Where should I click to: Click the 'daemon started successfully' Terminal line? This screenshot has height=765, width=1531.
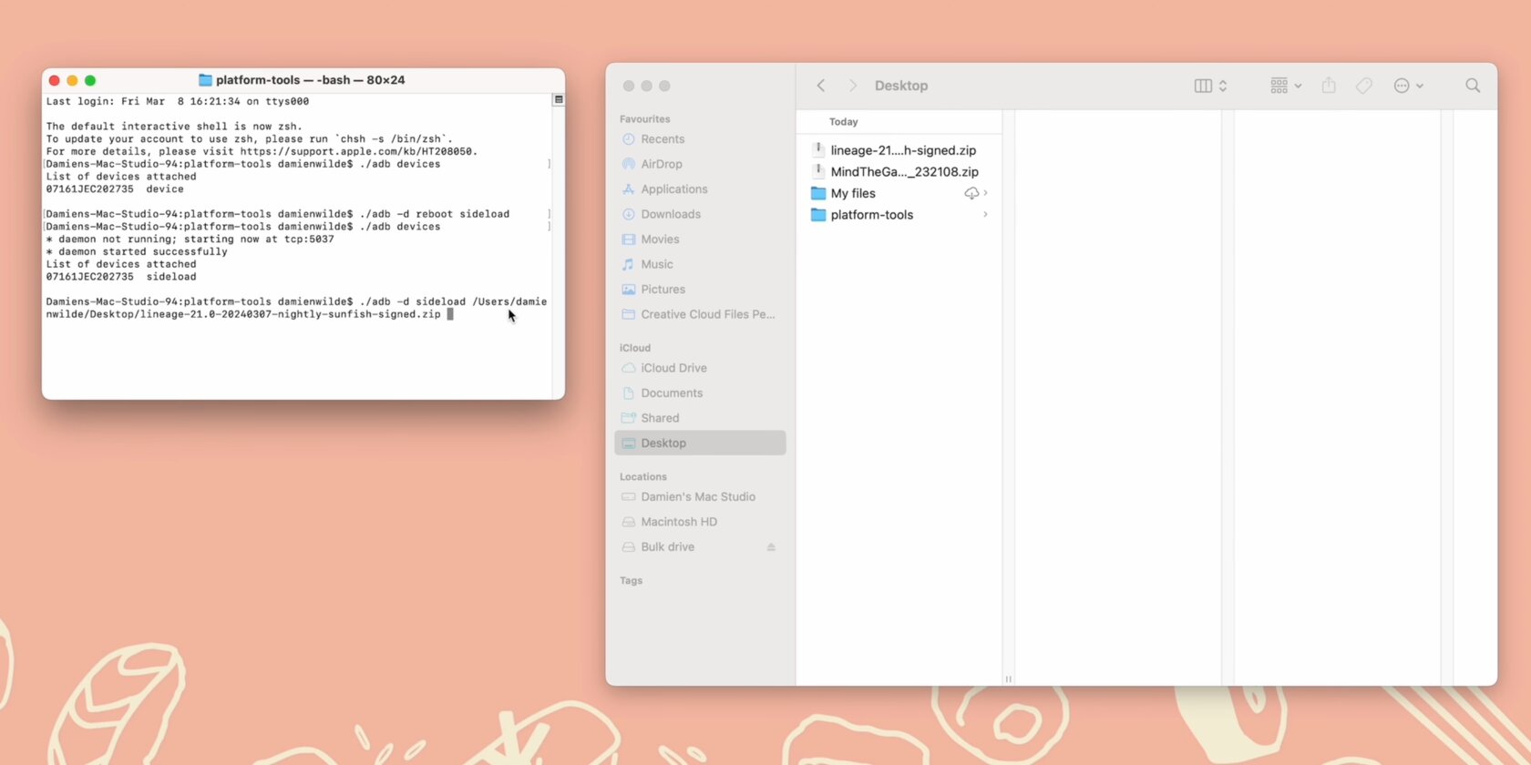pyautogui.click(x=137, y=252)
